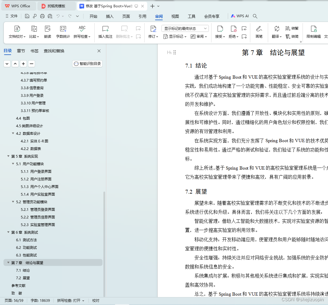Collapse the 4.2 数据库设计 node

click(x=13, y=133)
